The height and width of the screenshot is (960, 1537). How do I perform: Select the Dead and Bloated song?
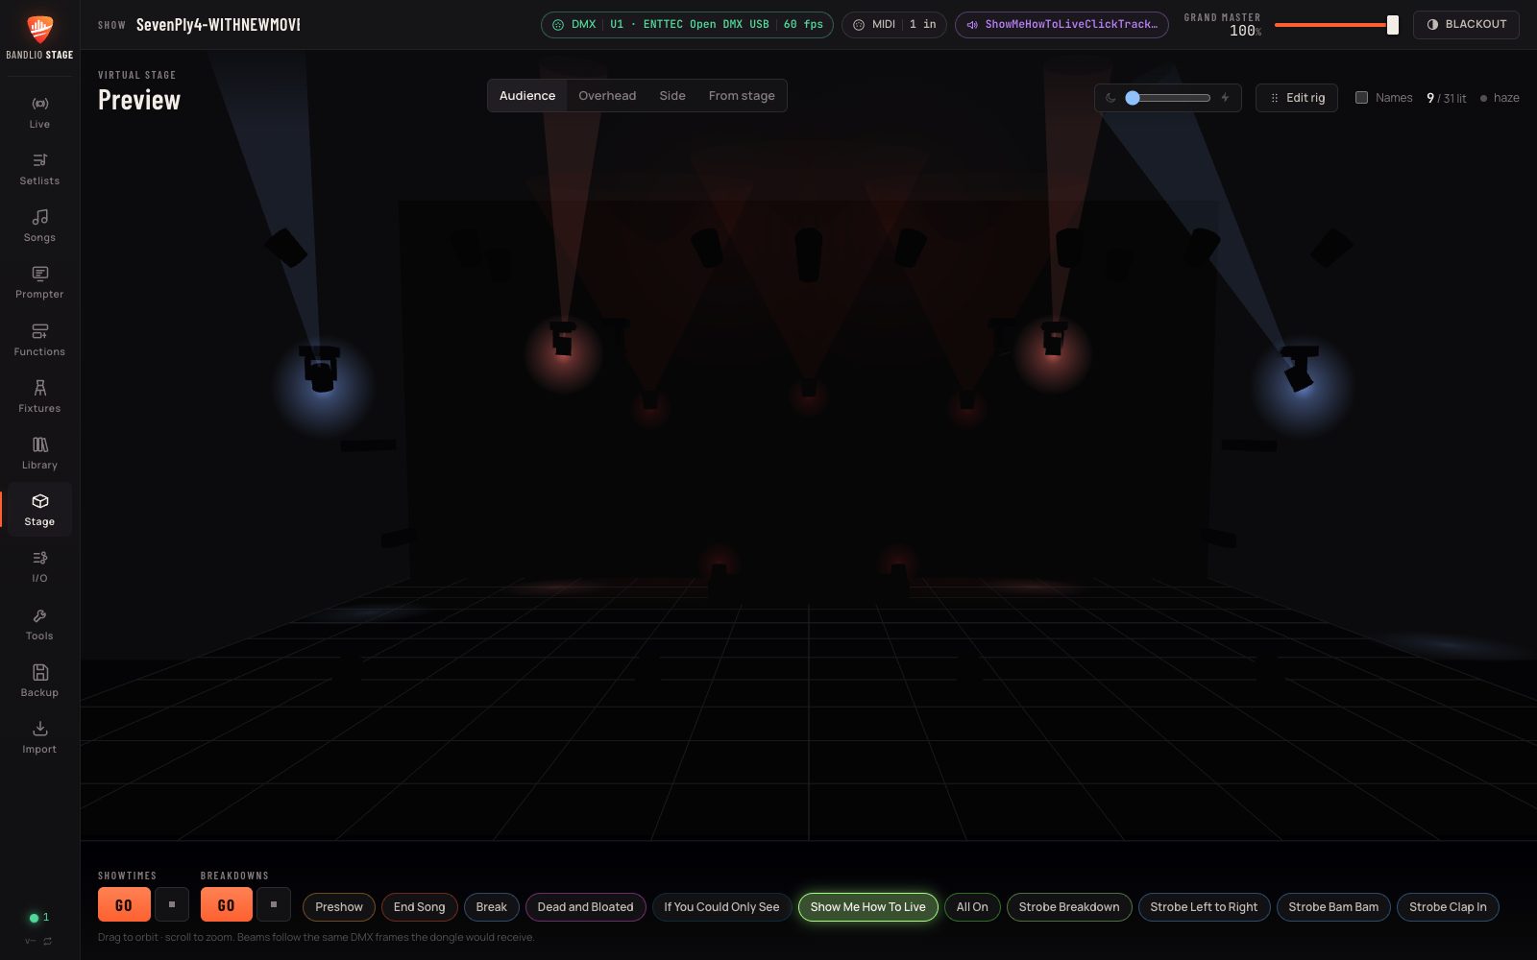pos(586,907)
